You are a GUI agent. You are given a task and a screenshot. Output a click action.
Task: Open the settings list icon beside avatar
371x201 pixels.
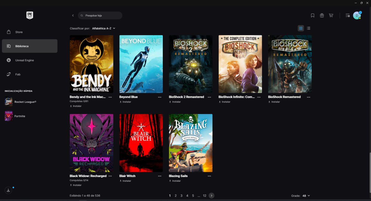pos(348,15)
